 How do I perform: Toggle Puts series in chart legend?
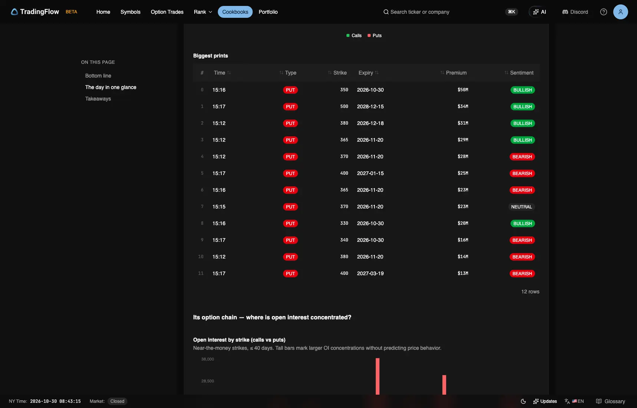point(374,36)
